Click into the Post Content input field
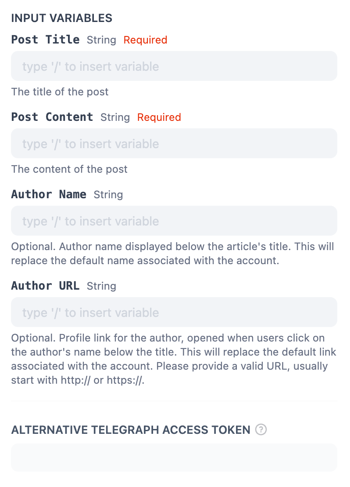The width and height of the screenshot is (350, 487). [174, 144]
